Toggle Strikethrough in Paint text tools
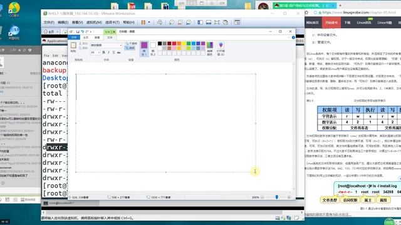Viewport: 401px width, 225px height. pos(118,52)
